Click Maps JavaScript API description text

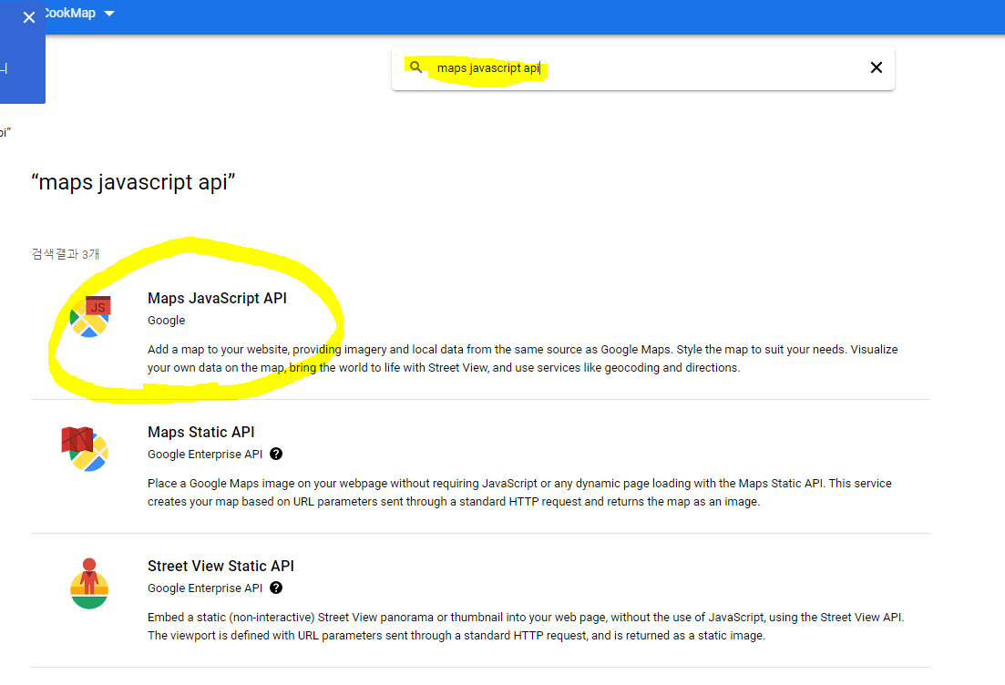(522, 358)
